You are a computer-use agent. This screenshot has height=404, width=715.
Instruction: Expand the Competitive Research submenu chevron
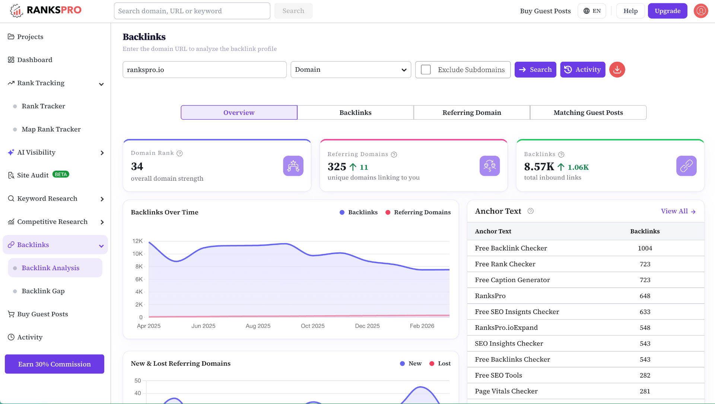coord(102,222)
